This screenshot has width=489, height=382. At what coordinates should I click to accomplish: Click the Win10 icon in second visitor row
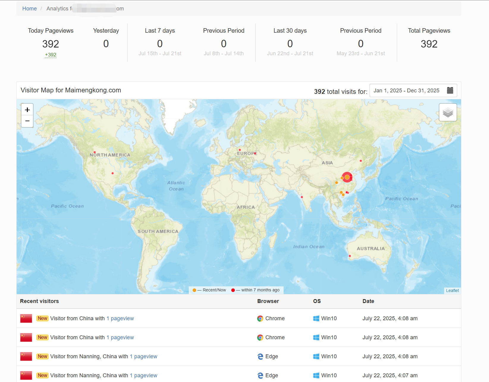(316, 337)
